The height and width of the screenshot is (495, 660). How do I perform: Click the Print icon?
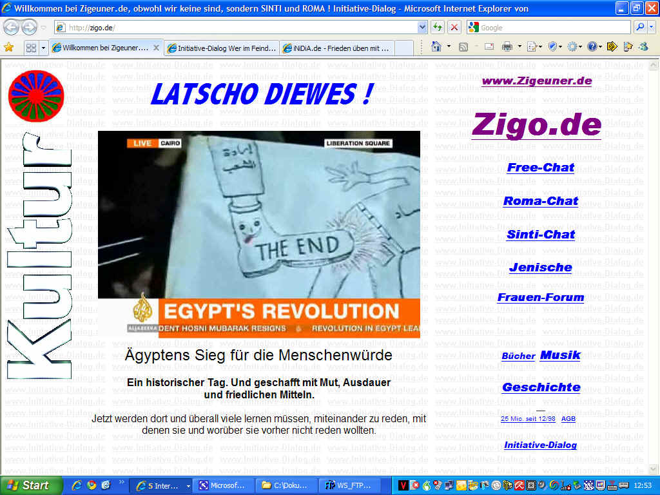tap(507, 46)
